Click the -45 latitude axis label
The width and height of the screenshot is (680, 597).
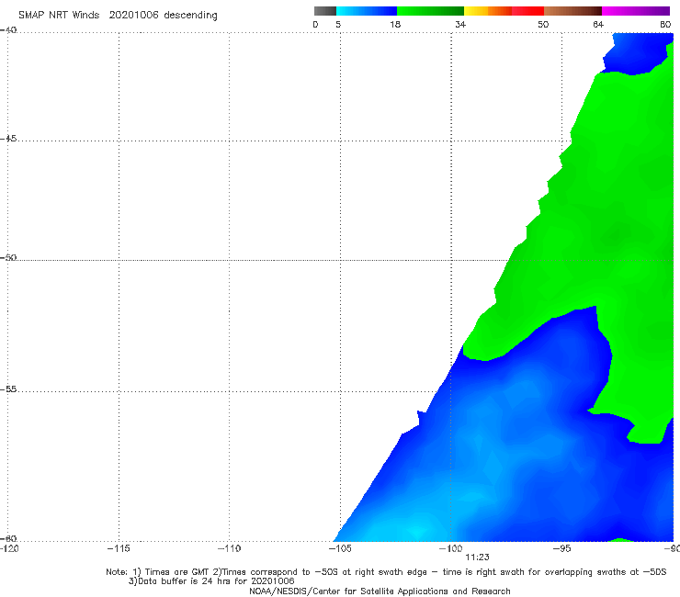pos(8,139)
